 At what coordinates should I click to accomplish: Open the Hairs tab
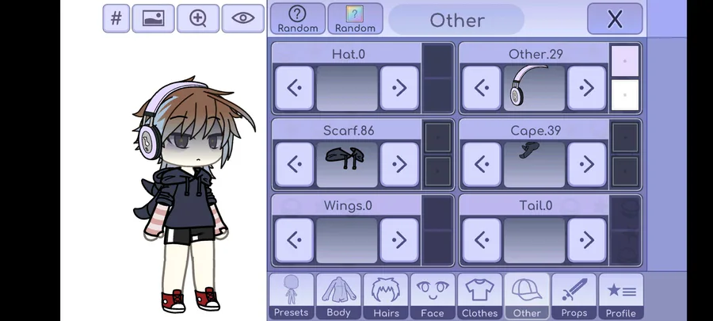click(386, 296)
